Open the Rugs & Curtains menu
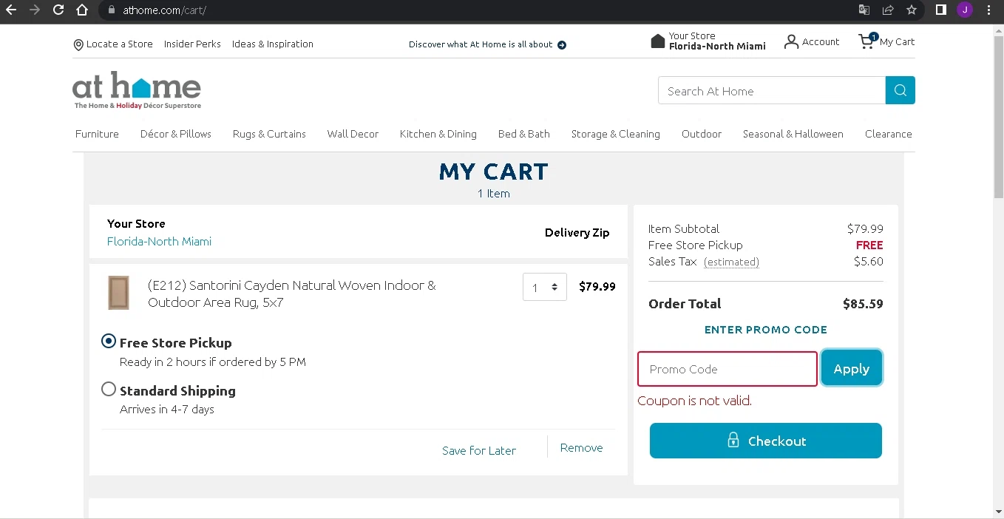This screenshot has width=1004, height=519. [x=269, y=134]
